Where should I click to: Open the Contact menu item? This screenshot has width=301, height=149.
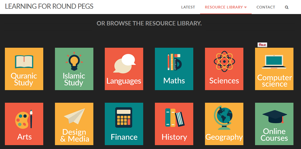click(x=266, y=7)
